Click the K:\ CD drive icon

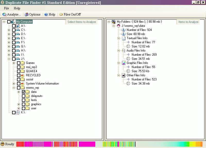point(18,112)
